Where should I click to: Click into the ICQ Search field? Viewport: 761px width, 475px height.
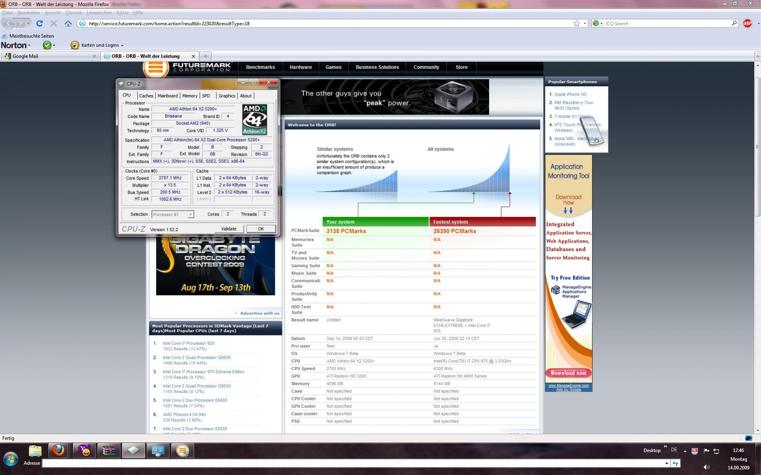point(667,23)
